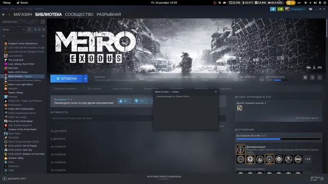Image resolution: width=328 pixels, height=184 pixels.
Task: Go back with the left arrow
Action: (x=4, y=15)
